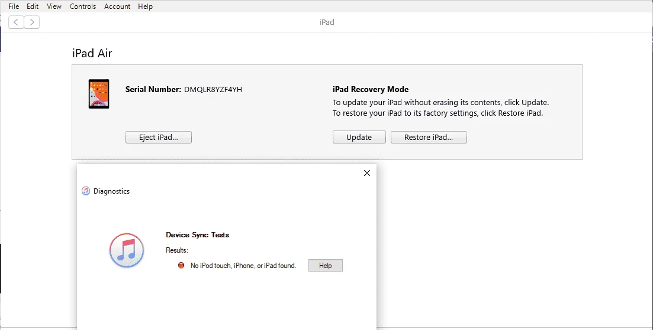Click the iPad title in the top bar
The width and height of the screenshot is (653, 330).
click(327, 22)
